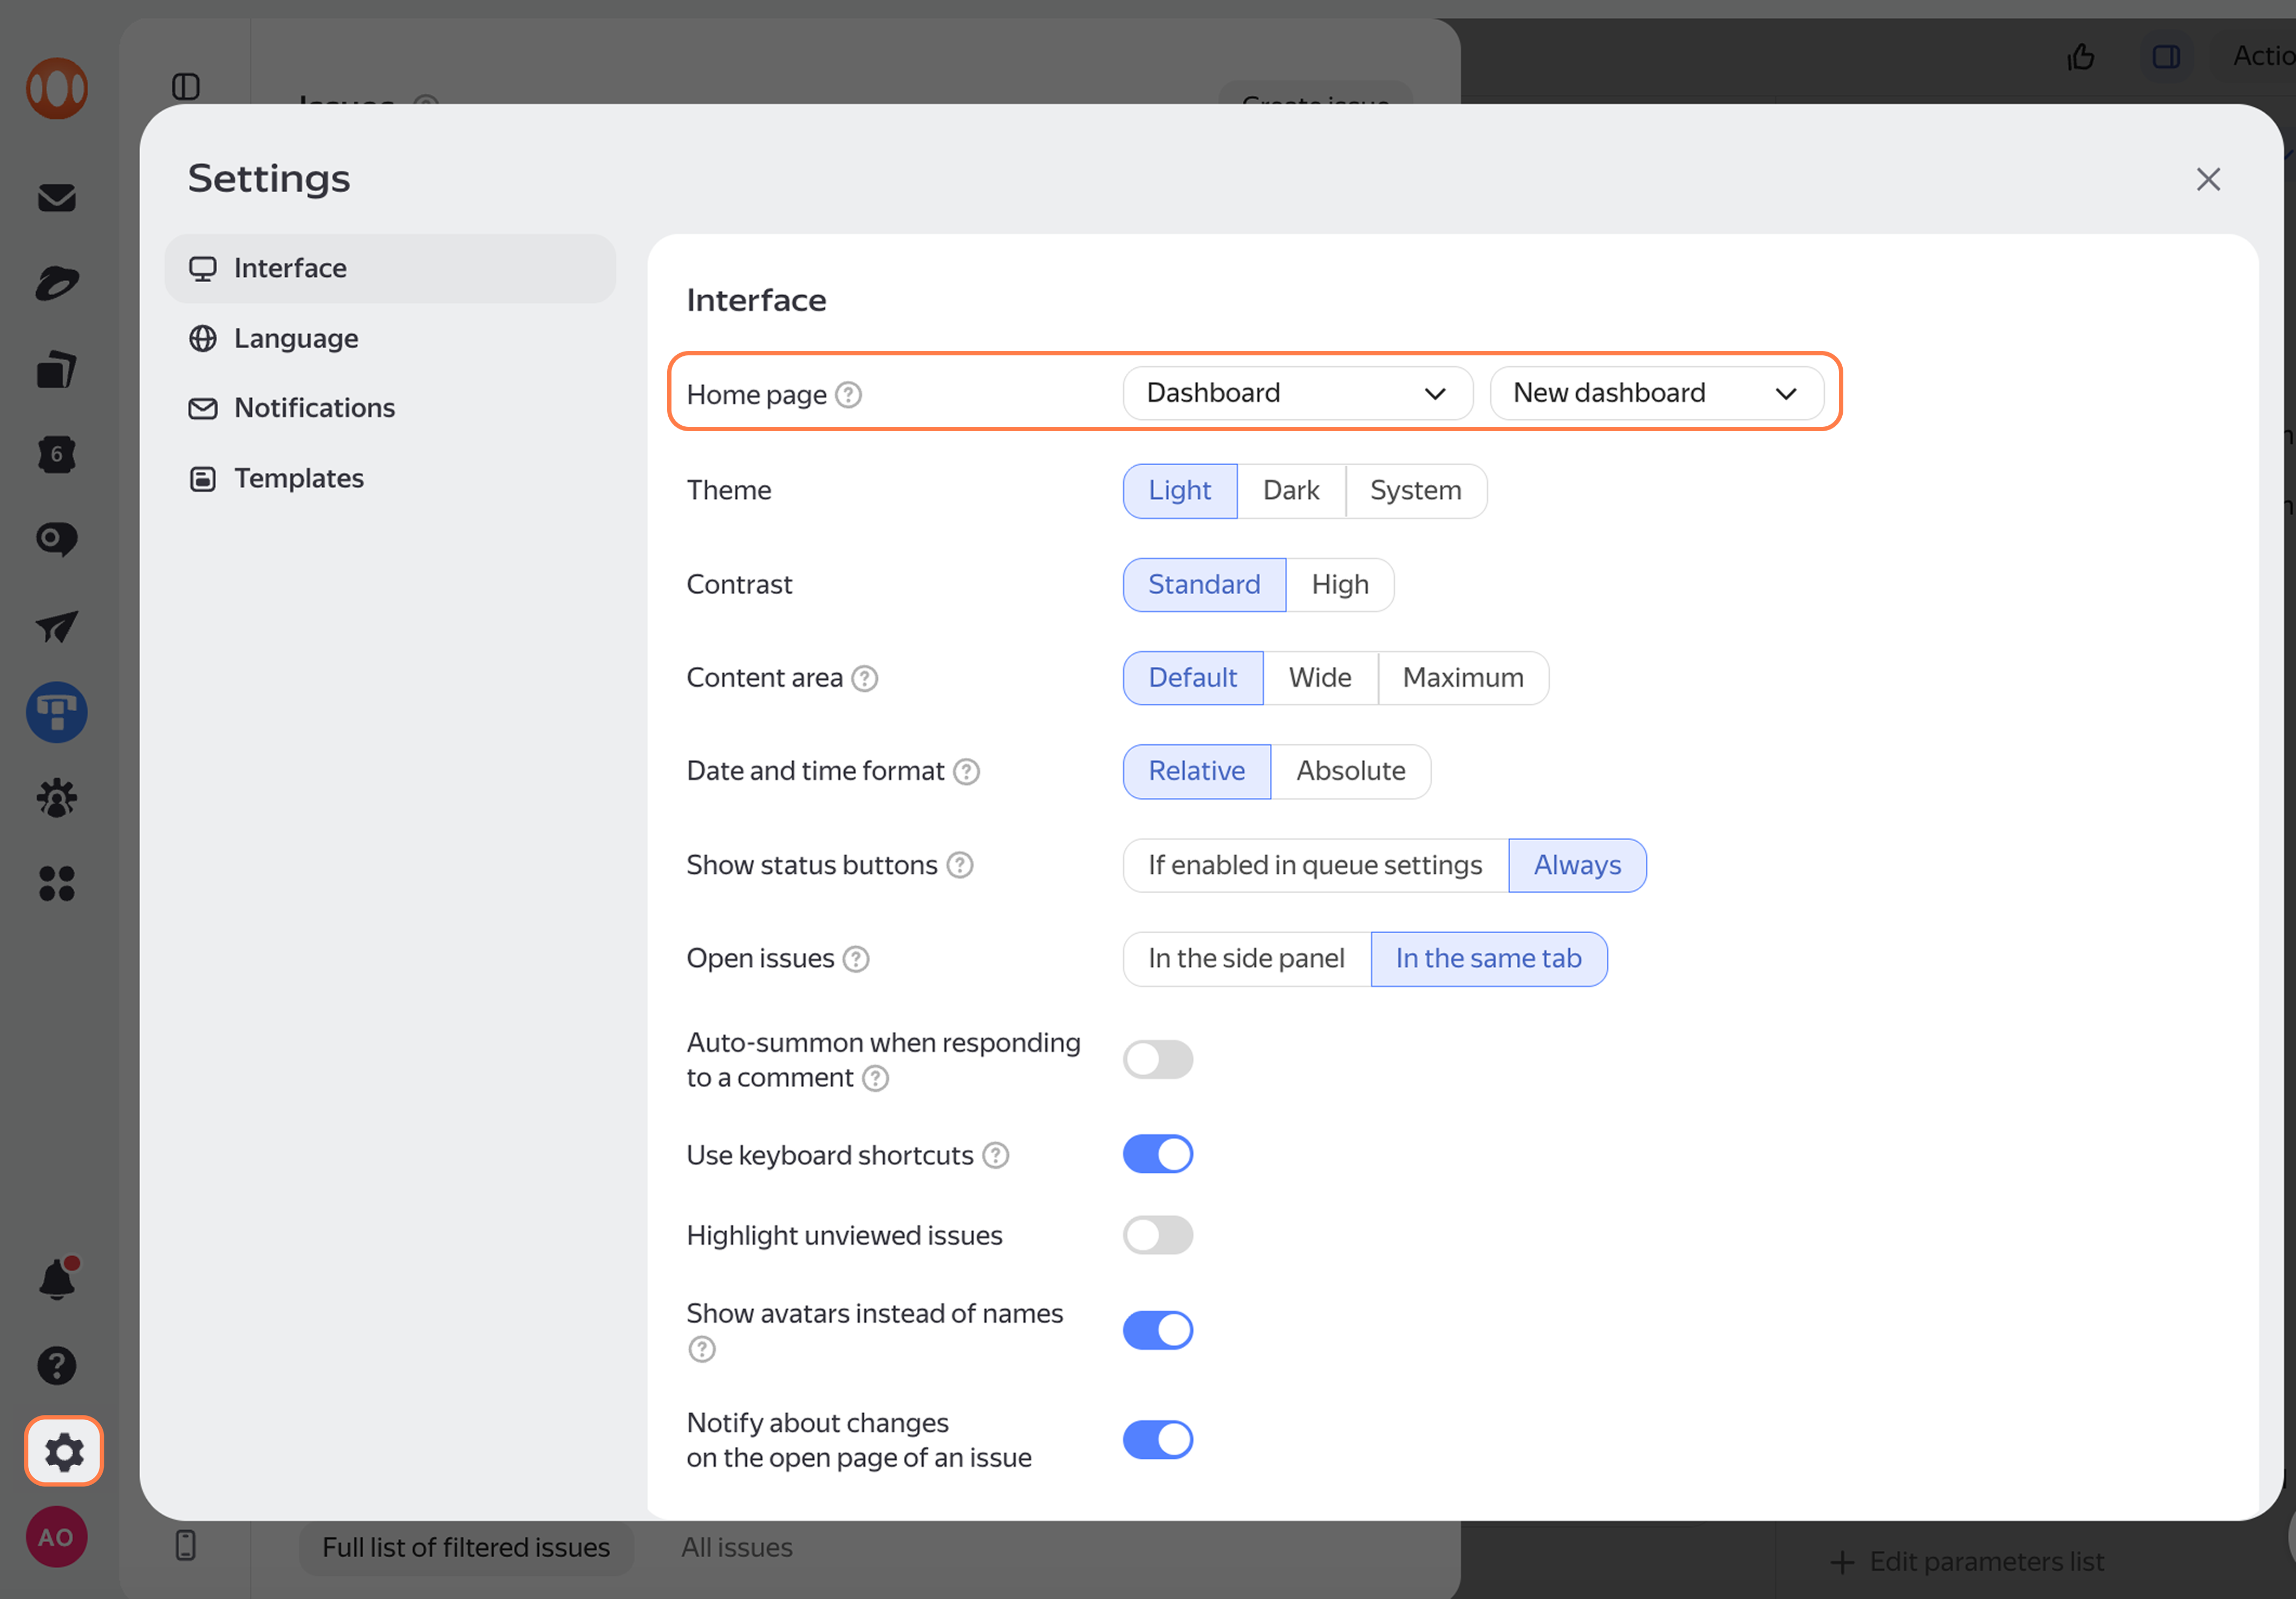Open the New dashboard dropdown
This screenshot has height=1599, width=2296.
(1656, 393)
